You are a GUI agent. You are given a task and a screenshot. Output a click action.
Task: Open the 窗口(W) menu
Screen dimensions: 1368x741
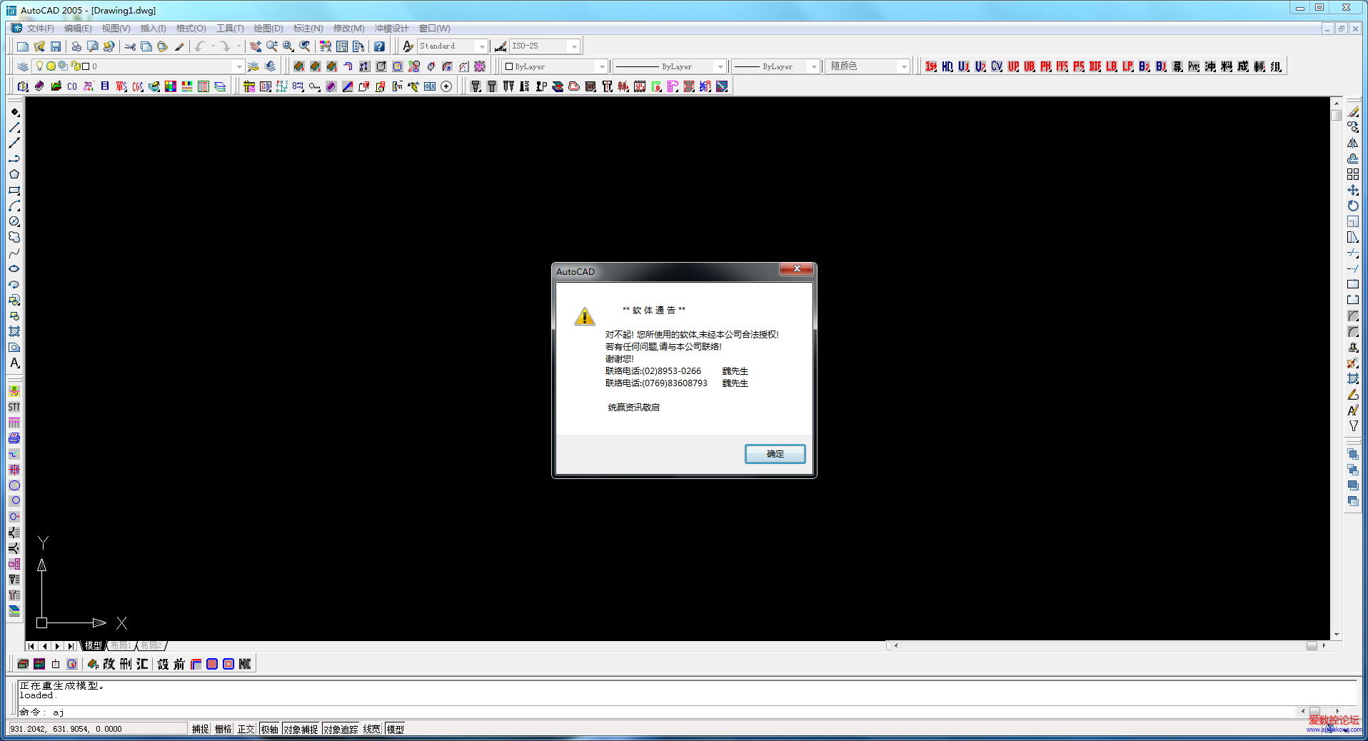[x=434, y=29]
